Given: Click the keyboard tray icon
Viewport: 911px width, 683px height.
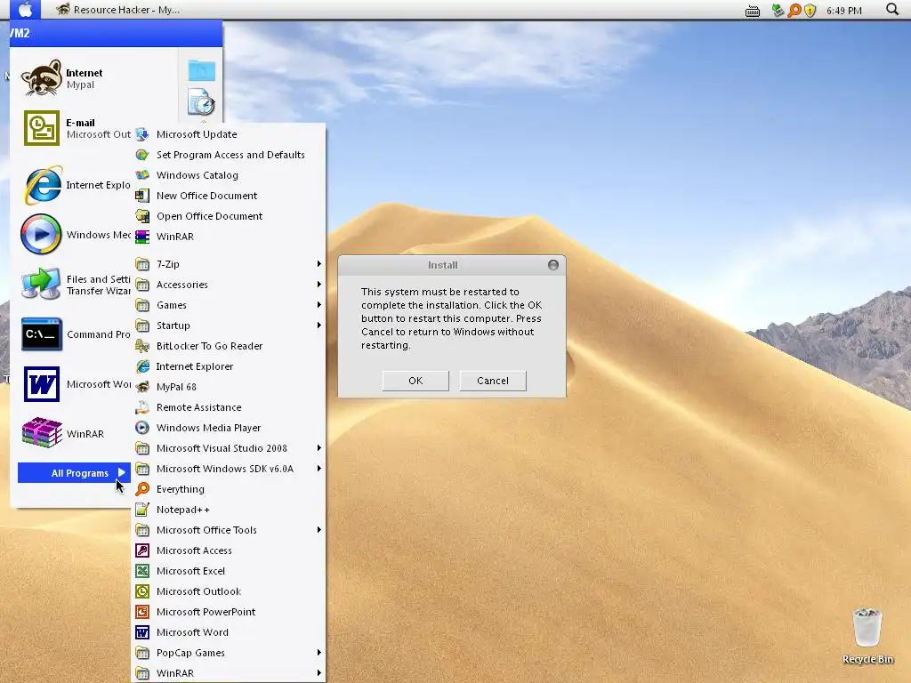Looking at the screenshot, I should [753, 11].
